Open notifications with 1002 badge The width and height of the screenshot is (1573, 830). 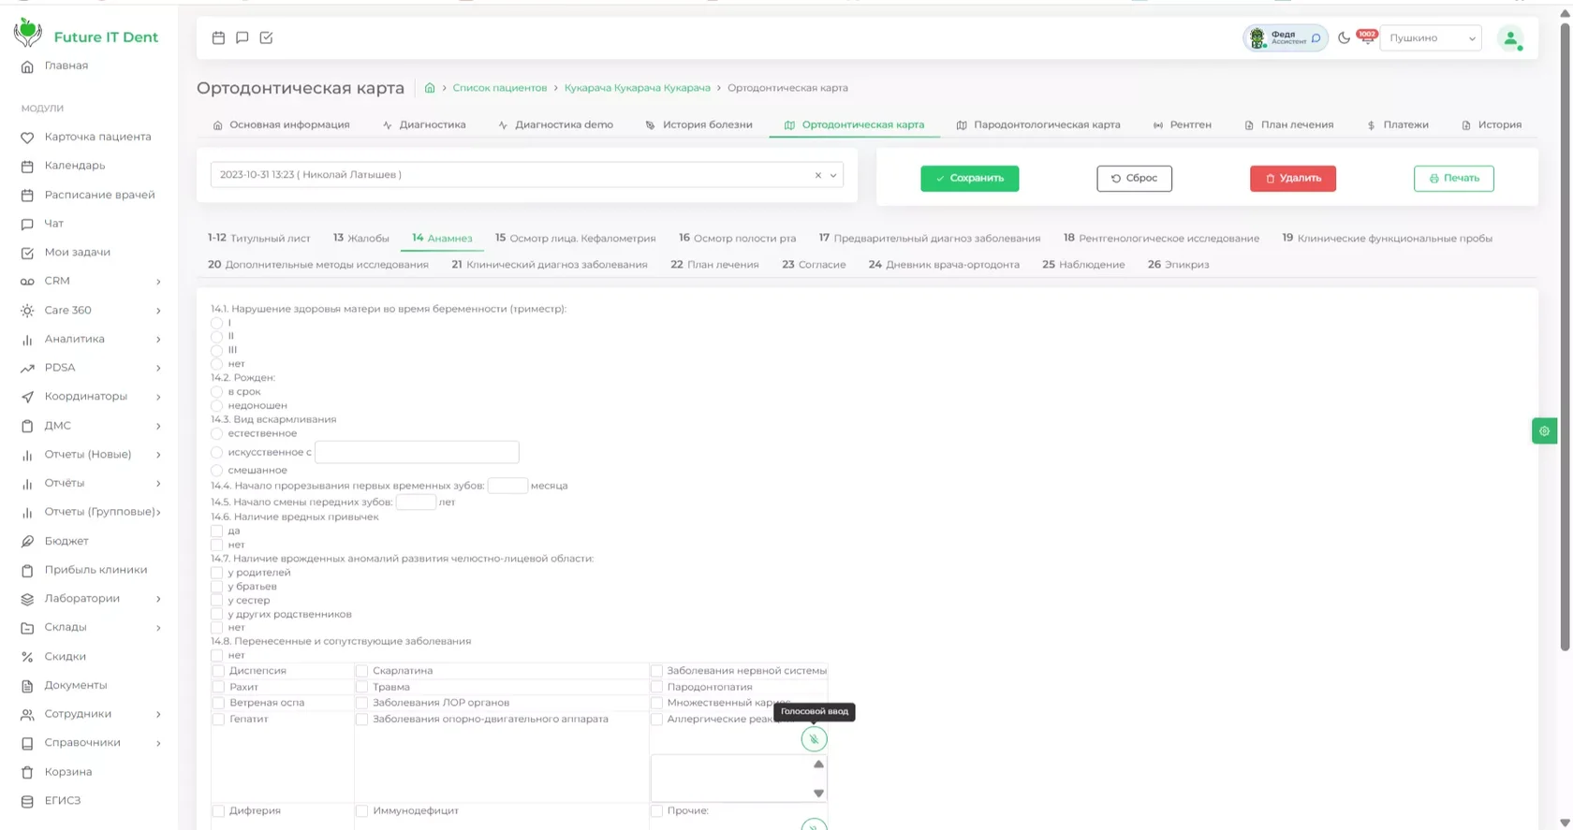click(x=1366, y=36)
